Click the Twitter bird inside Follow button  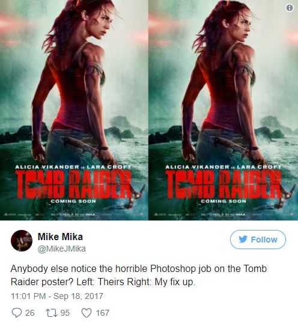click(243, 240)
